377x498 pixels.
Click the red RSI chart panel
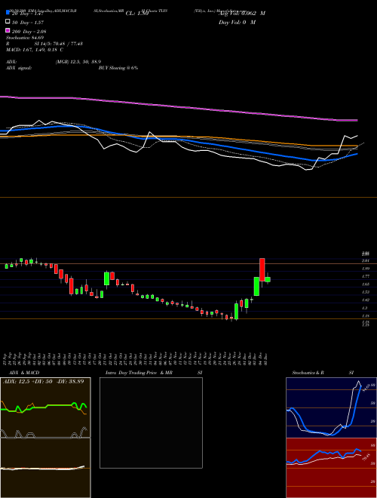pyautogui.click(x=331, y=468)
